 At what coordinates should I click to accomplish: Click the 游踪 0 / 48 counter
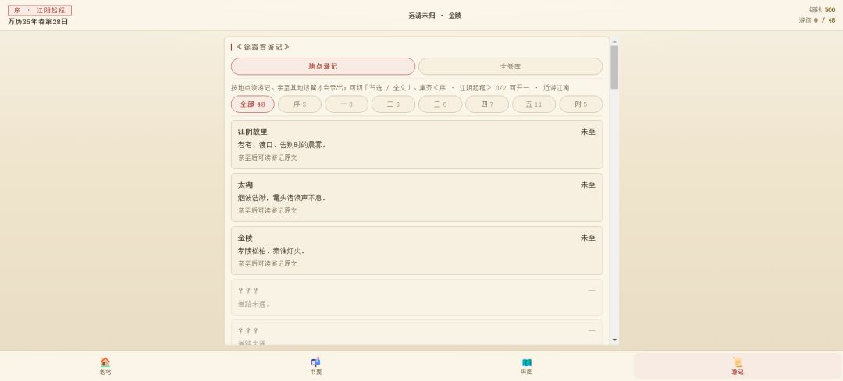816,20
